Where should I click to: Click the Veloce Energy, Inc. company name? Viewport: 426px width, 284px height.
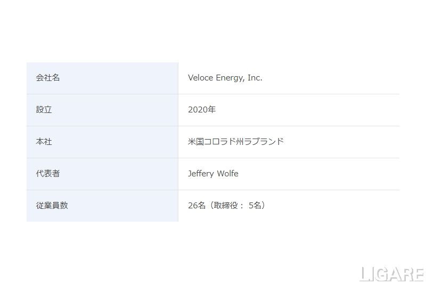pos(225,78)
